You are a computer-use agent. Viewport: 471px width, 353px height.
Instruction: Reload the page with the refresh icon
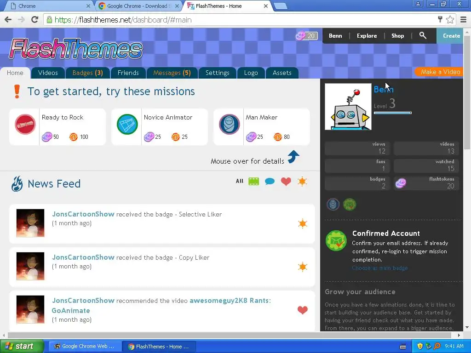[x=34, y=20]
